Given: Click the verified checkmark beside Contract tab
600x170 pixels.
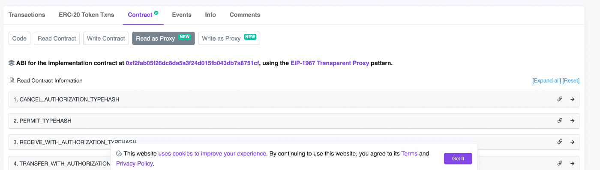Looking at the screenshot, I should point(156,13).
